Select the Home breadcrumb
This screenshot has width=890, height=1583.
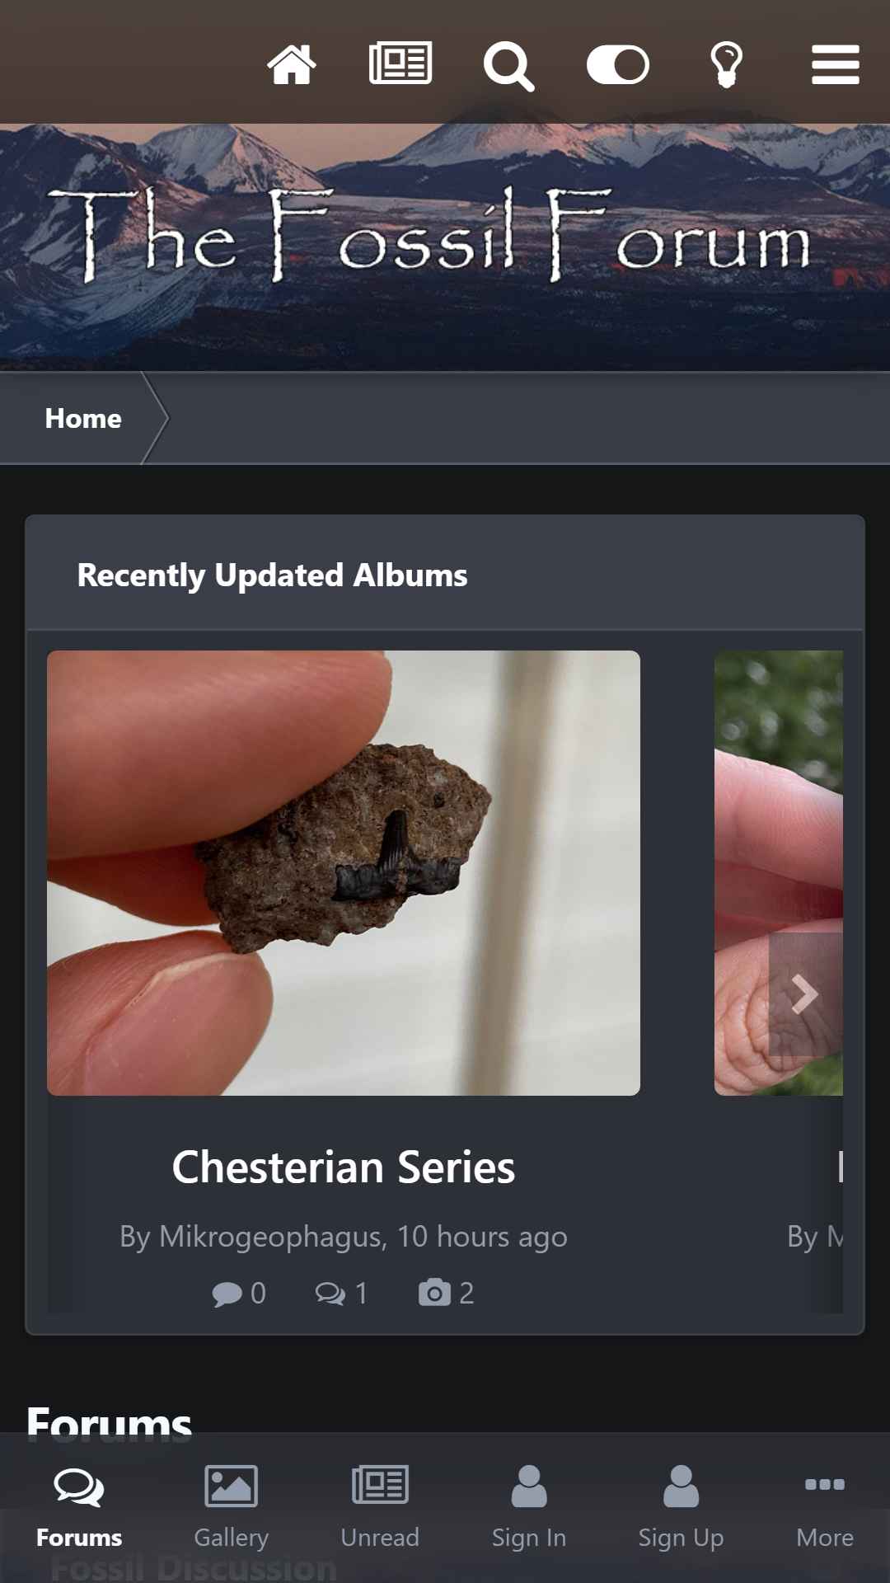pyautogui.click(x=83, y=418)
